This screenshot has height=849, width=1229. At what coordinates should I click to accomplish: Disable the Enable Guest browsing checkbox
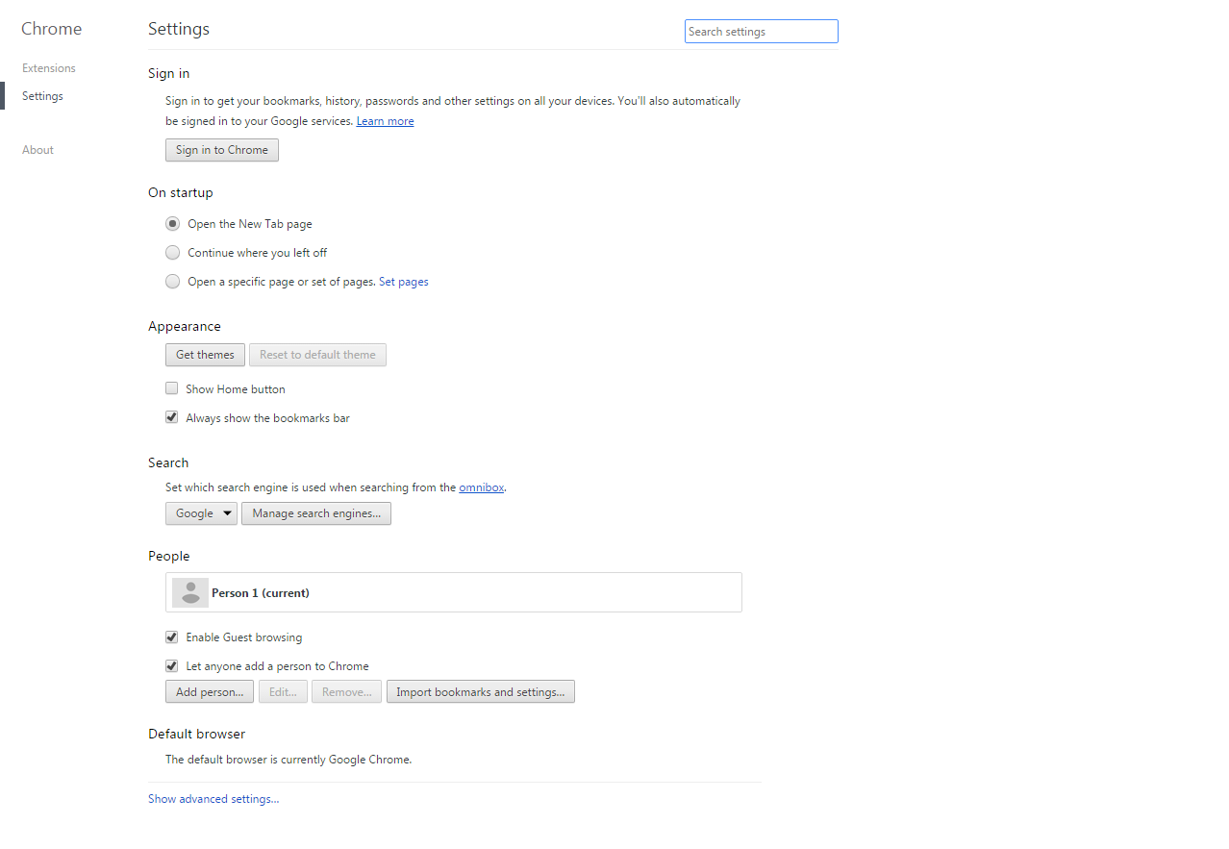172,637
